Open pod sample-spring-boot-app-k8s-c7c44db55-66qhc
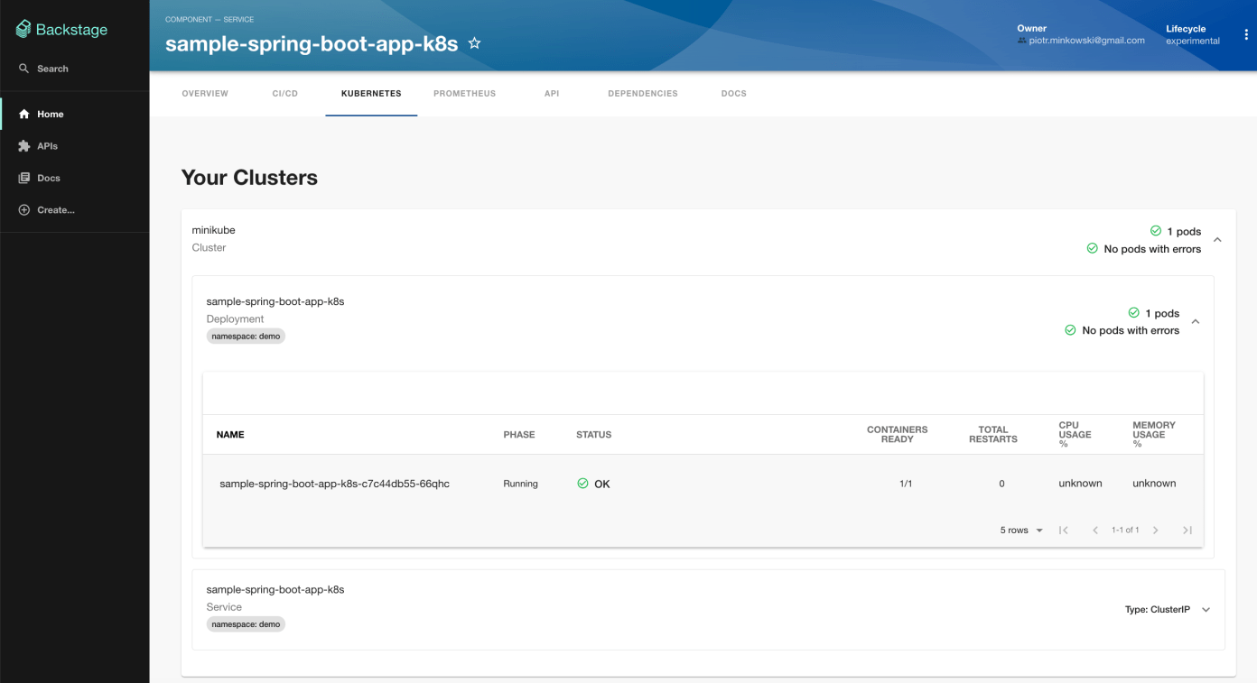This screenshot has height=683, width=1257. tap(334, 484)
